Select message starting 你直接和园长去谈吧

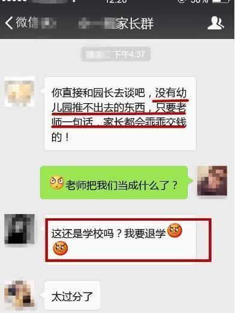coord(120,113)
